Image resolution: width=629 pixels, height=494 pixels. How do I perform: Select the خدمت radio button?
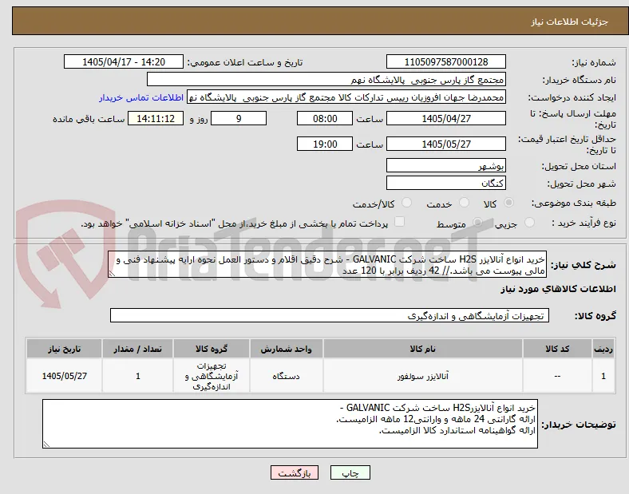pos(464,203)
